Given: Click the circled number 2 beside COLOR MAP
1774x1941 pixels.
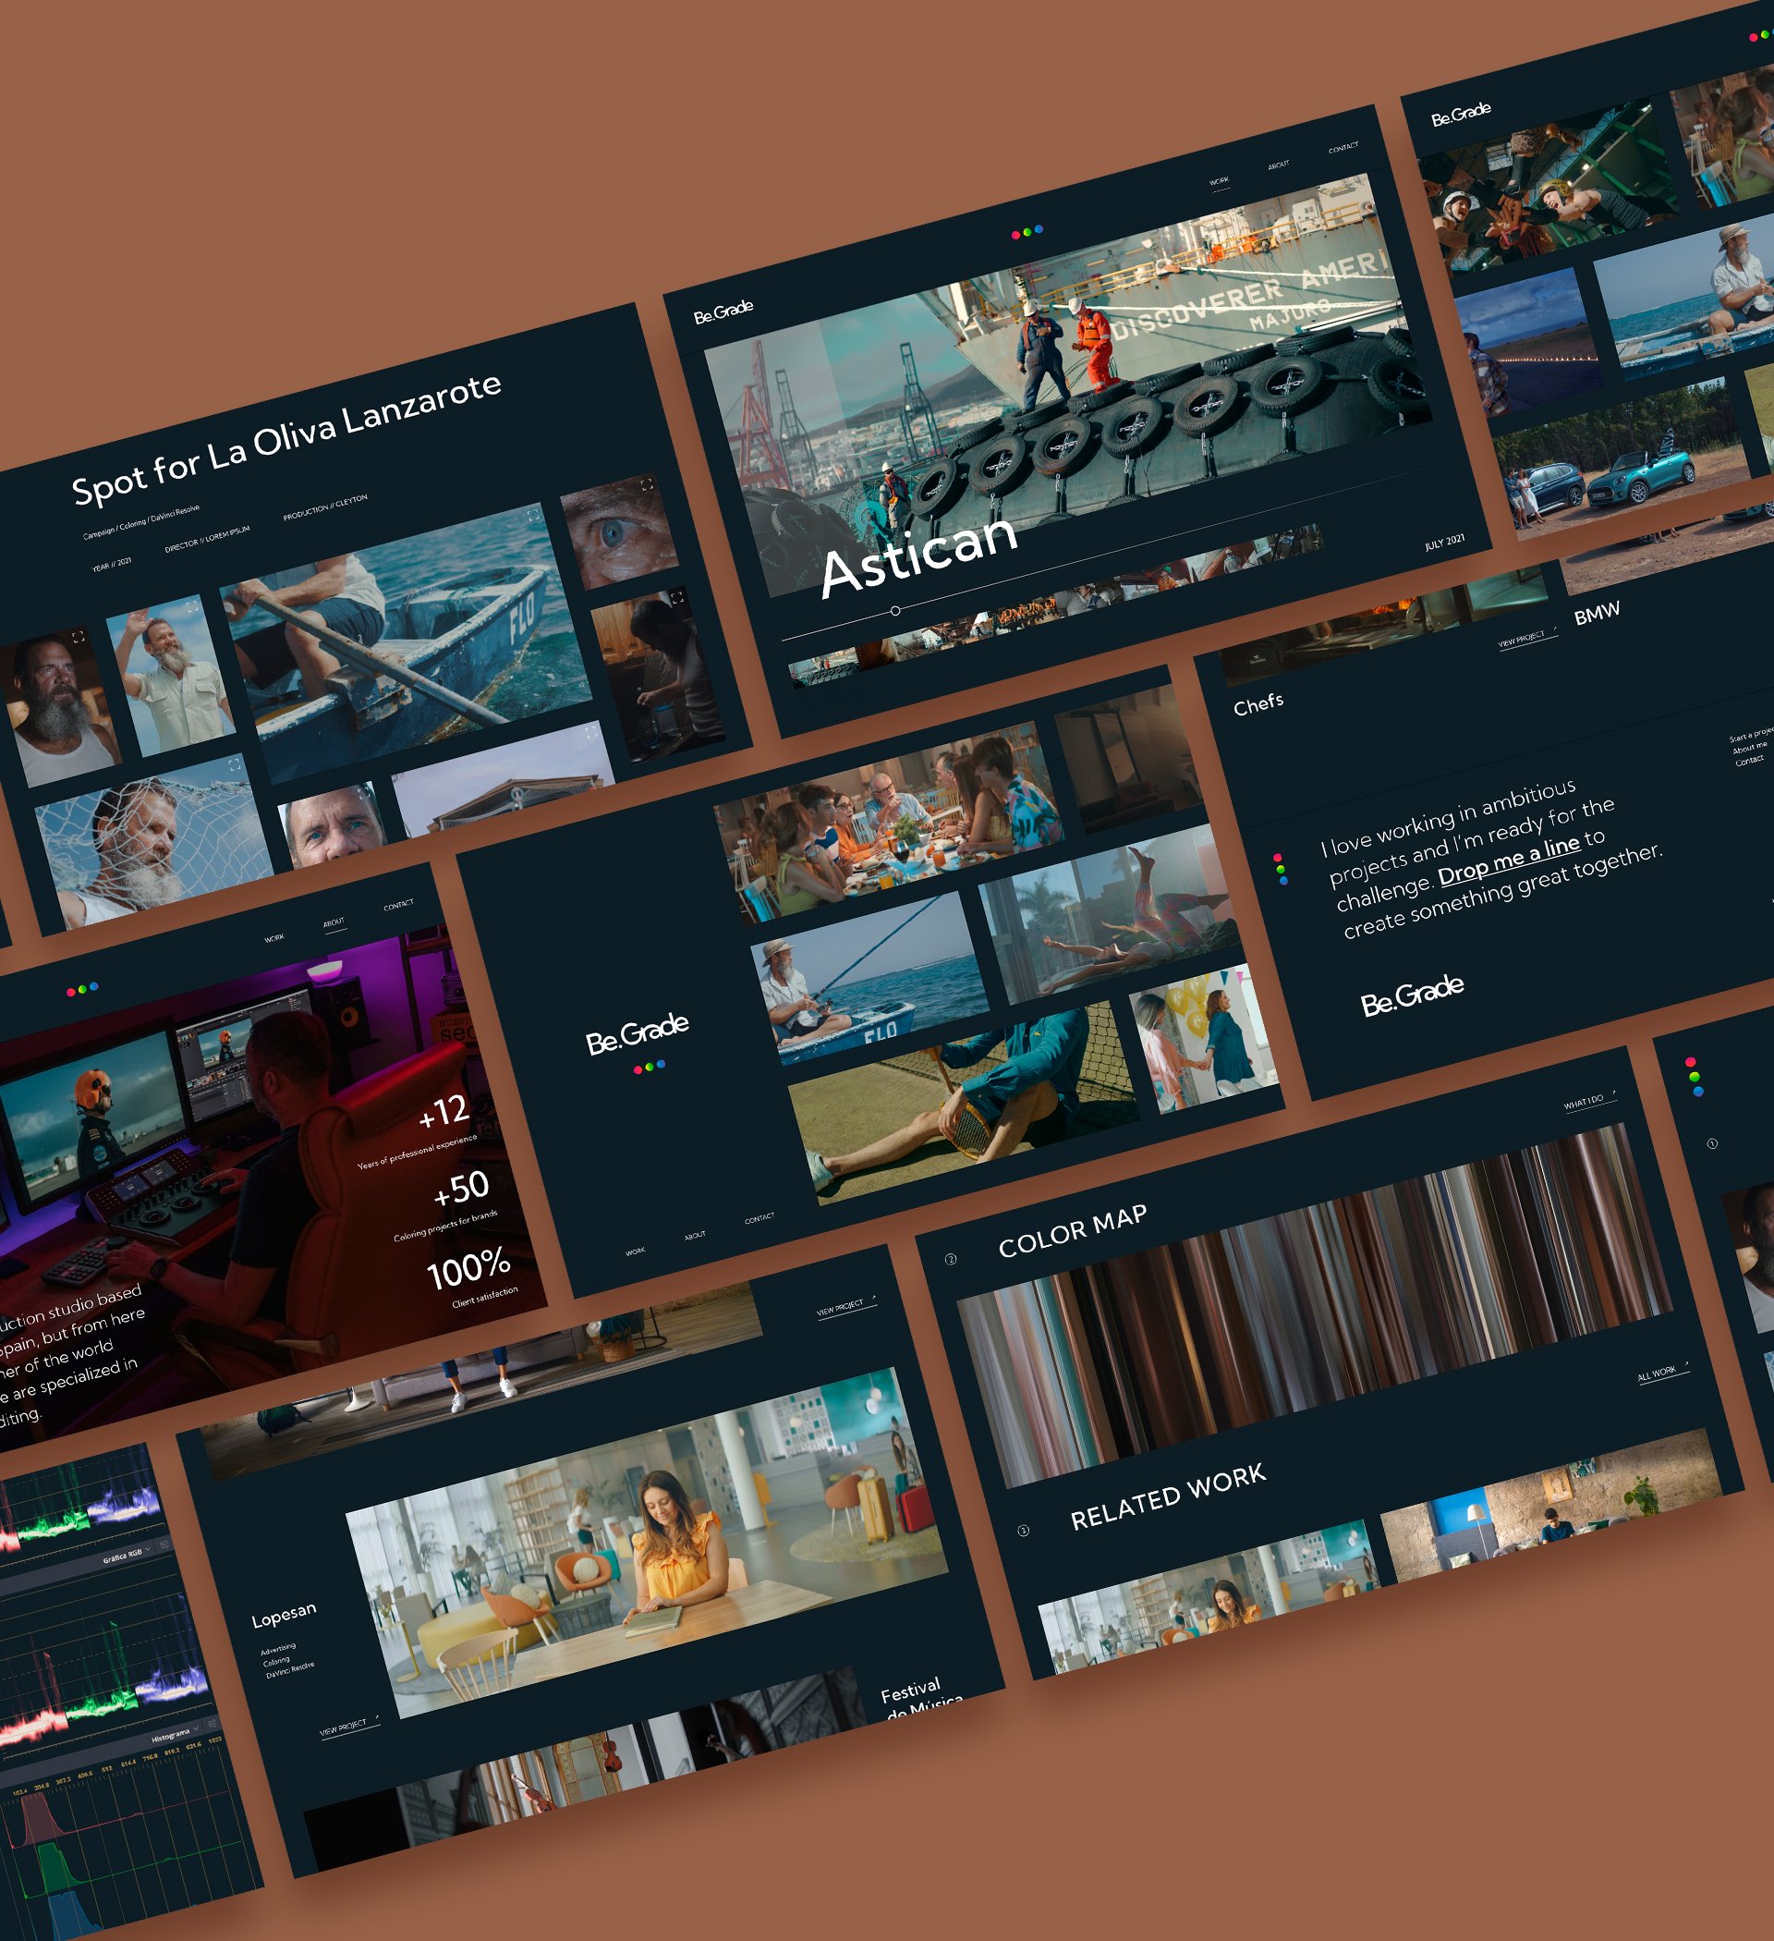Looking at the screenshot, I should [x=951, y=1259].
